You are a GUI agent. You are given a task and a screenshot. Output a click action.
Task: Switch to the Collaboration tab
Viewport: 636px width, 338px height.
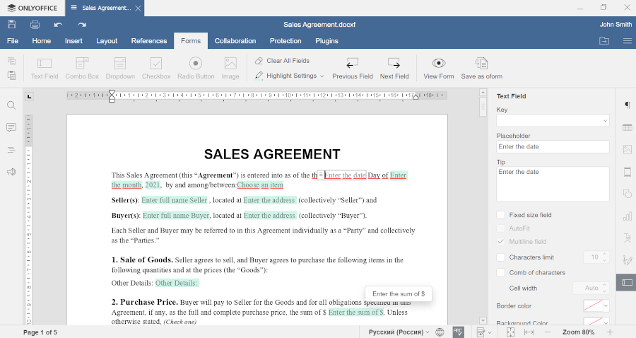[235, 41]
